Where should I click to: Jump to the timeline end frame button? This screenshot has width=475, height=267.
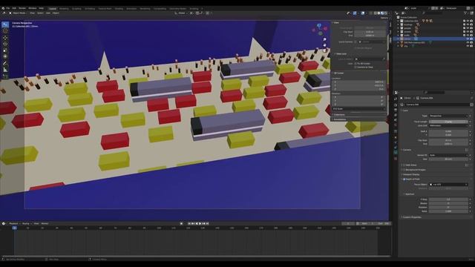(x=208, y=223)
